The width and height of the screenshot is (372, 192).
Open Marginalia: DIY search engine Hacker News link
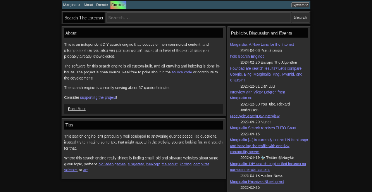[268, 167]
